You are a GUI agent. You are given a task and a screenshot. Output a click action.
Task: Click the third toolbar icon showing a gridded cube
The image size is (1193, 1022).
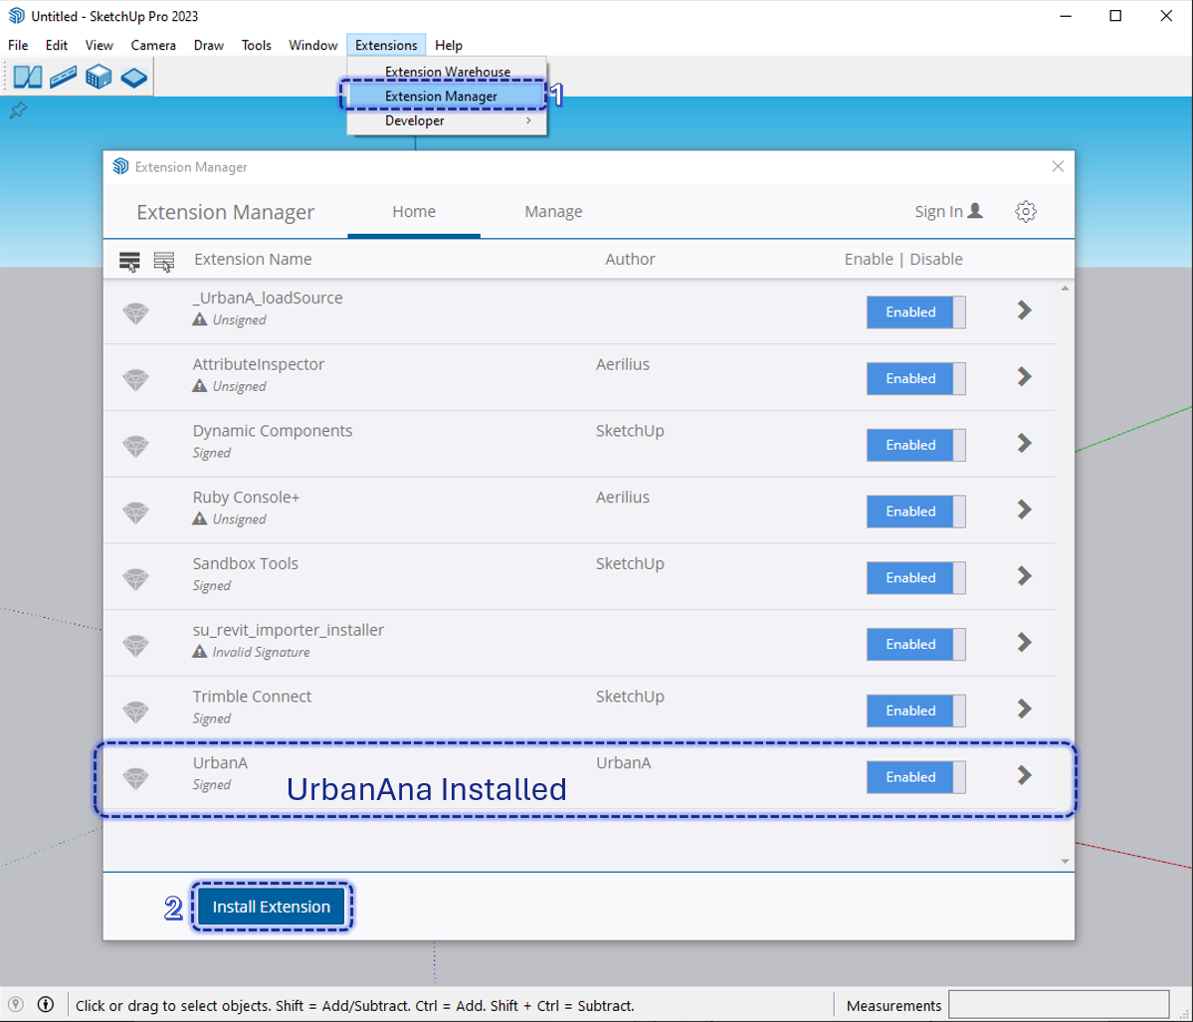point(99,77)
